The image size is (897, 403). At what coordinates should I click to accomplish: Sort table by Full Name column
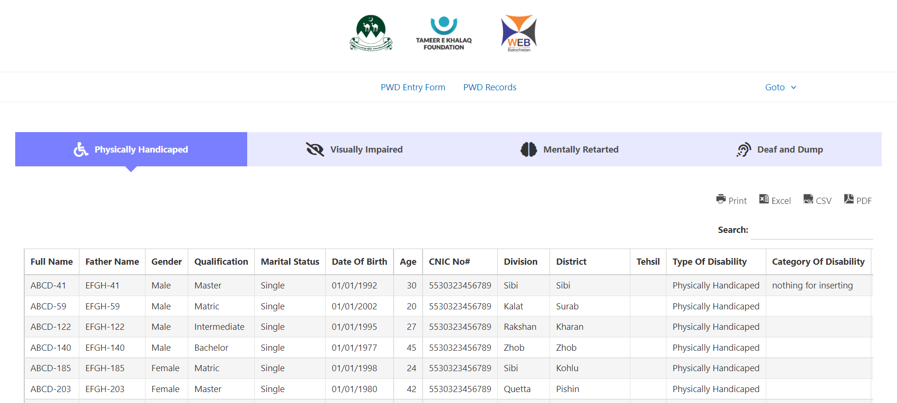pos(51,262)
